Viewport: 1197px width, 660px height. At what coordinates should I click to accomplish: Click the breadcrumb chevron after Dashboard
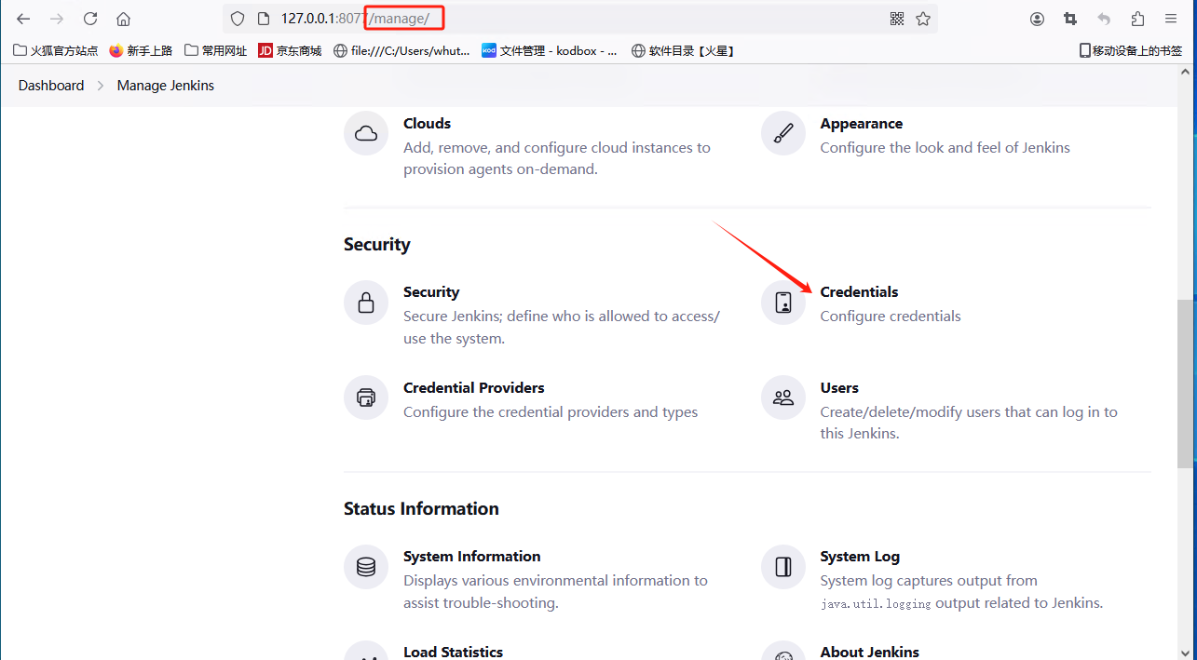[101, 86]
